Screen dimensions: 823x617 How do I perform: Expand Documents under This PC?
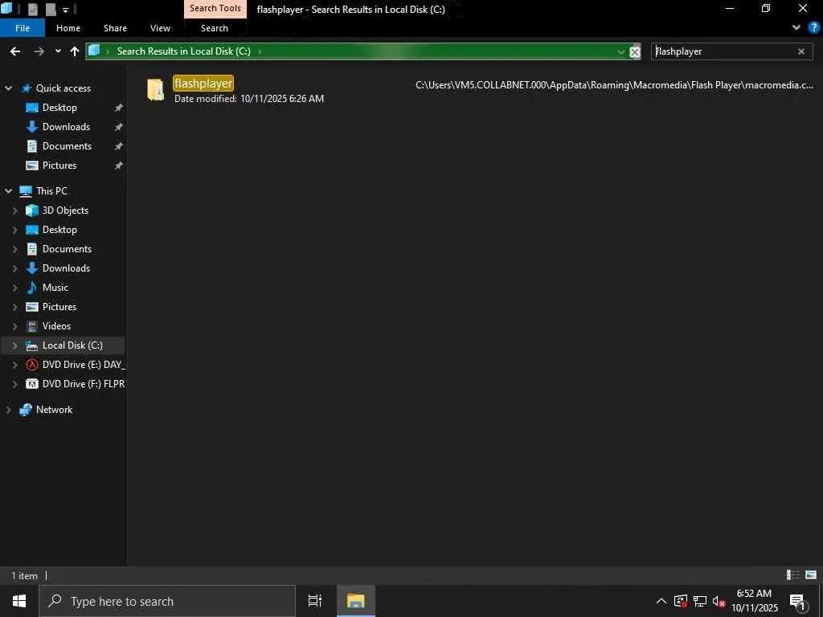click(14, 249)
